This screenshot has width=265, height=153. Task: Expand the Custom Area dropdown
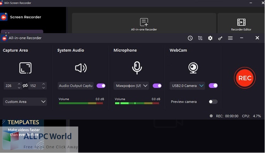(x=25, y=102)
